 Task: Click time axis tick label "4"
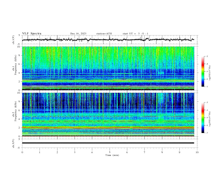coord(92,152)
